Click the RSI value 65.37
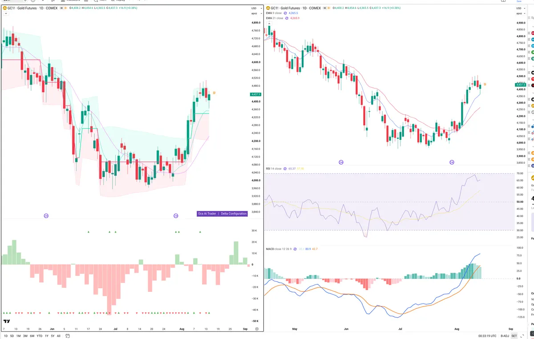This screenshot has width=534, height=339. (292, 169)
